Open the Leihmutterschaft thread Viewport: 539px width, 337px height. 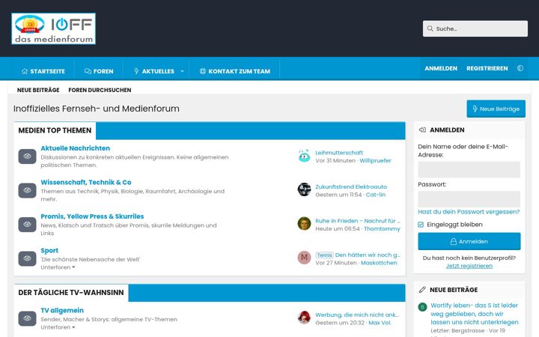point(339,153)
